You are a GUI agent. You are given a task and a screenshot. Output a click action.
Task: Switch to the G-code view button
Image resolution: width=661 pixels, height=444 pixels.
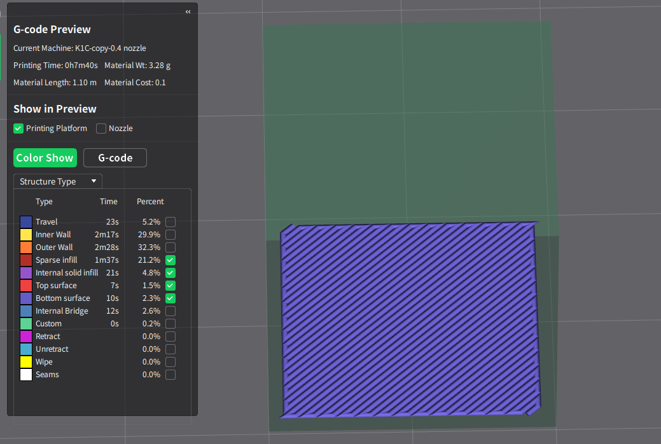tap(115, 158)
